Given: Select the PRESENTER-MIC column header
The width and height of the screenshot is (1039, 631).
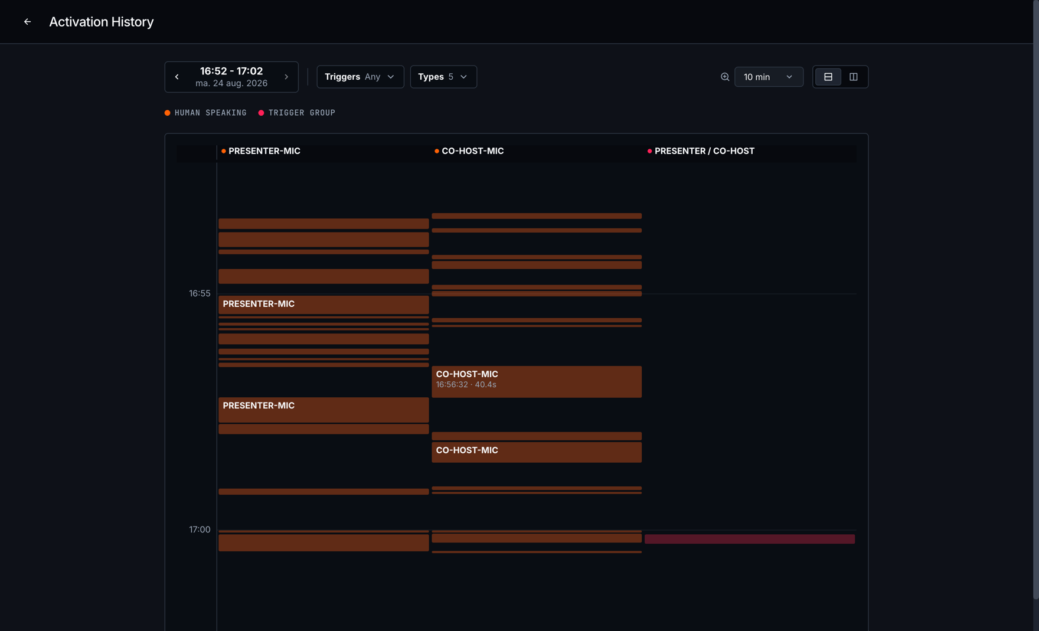Looking at the screenshot, I should coord(261,151).
